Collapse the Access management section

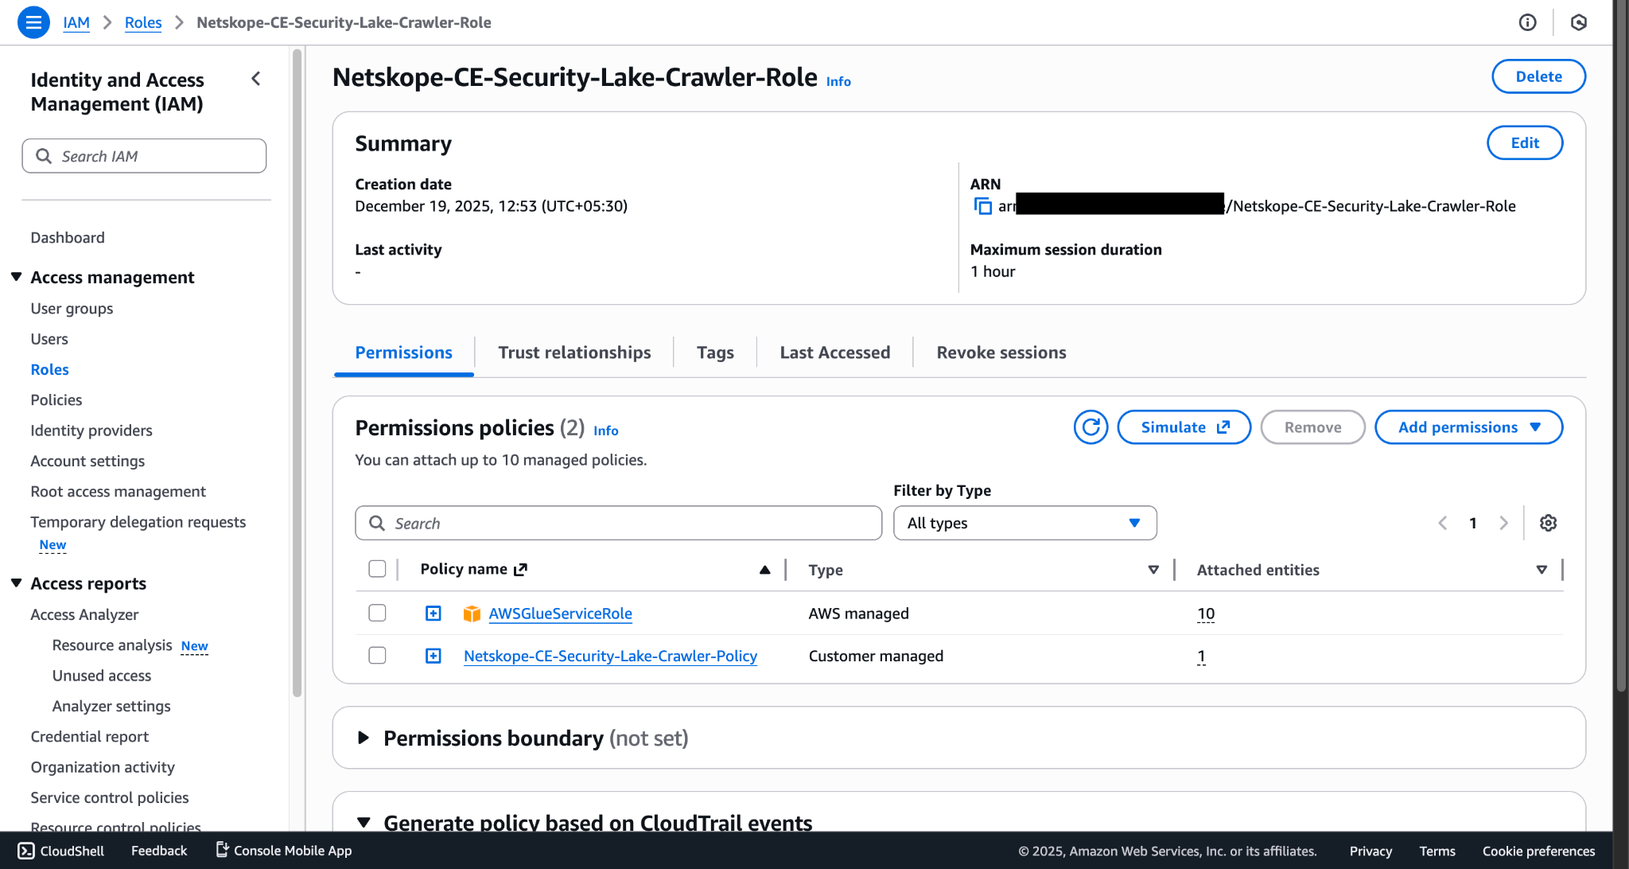[16, 277]
